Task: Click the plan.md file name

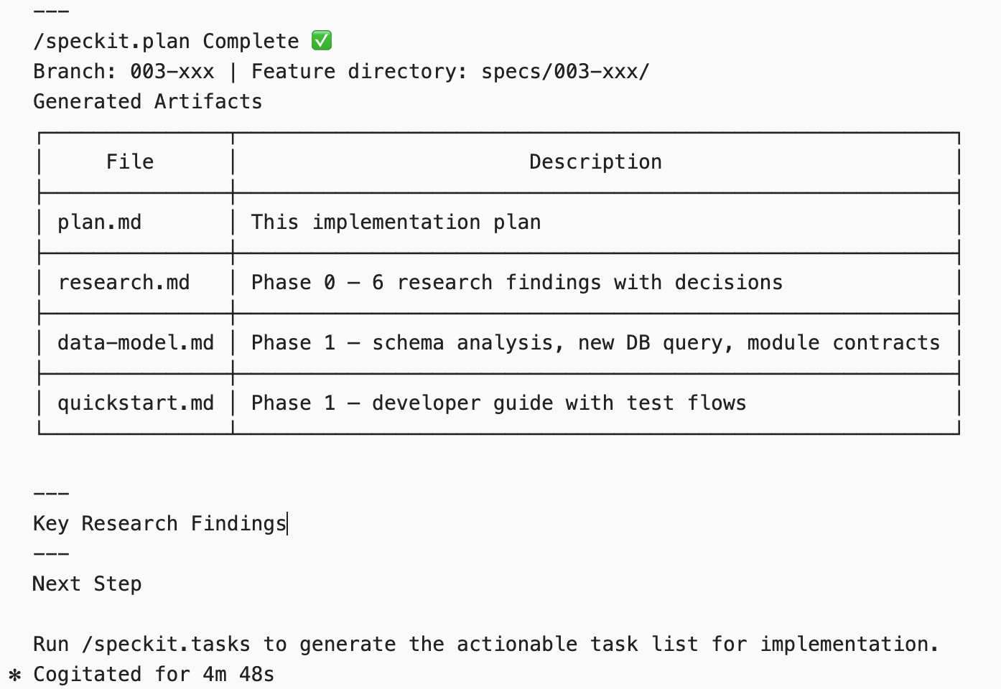Action: click(x=99, y=222)
